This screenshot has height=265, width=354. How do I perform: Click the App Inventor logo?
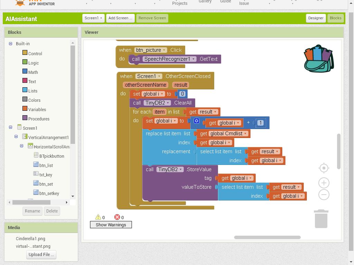coord(35,3)
